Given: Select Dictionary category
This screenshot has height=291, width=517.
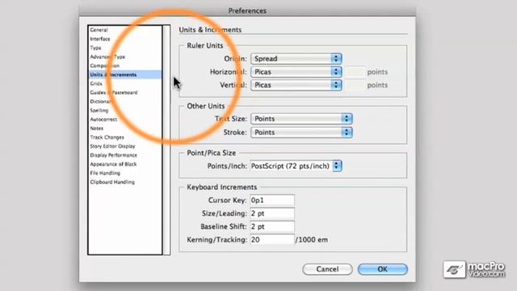Looking at the screenshot, I should coord(125,101).
